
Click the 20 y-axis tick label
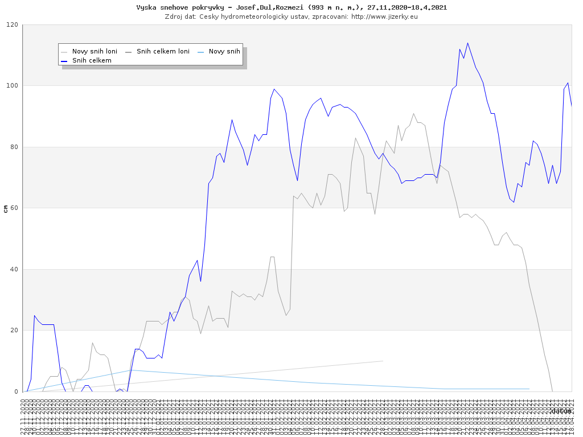click(14, 331)
